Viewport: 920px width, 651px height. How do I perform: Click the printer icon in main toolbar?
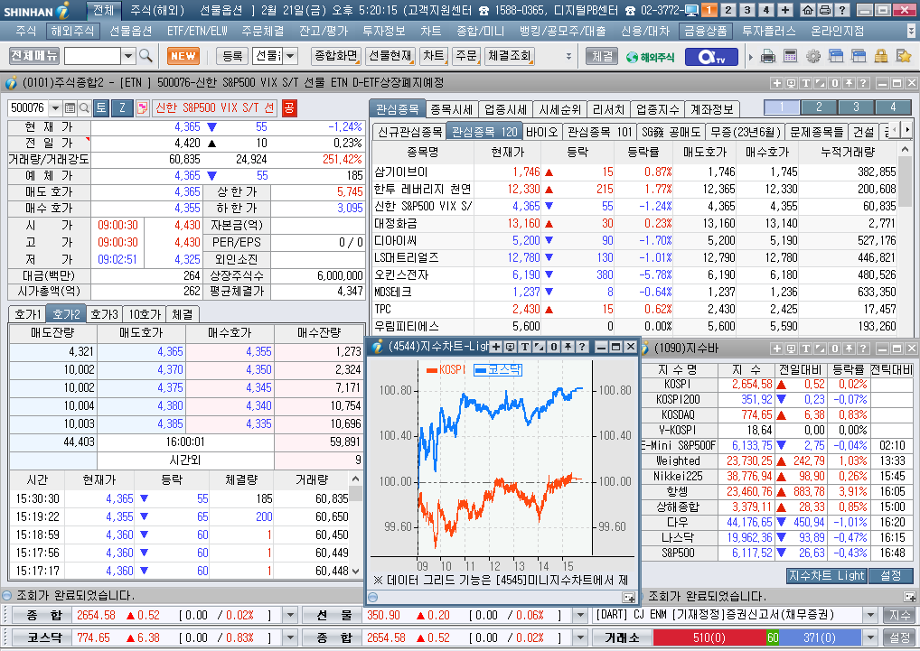pyautogui.click(x=767, y=57)
